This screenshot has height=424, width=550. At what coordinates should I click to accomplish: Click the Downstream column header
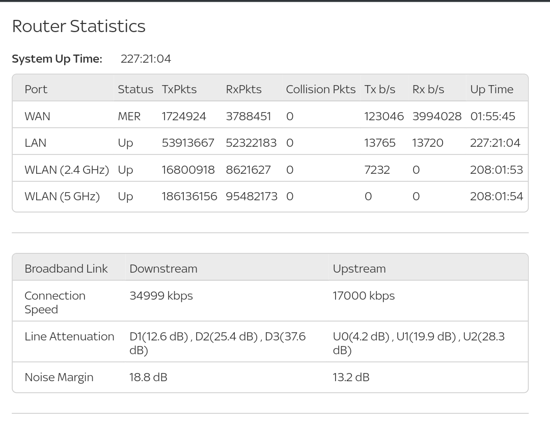[163, 269]
